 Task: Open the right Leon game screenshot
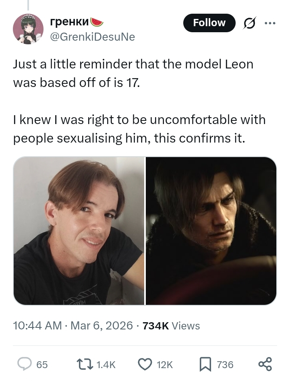click(x=211, y=231)
